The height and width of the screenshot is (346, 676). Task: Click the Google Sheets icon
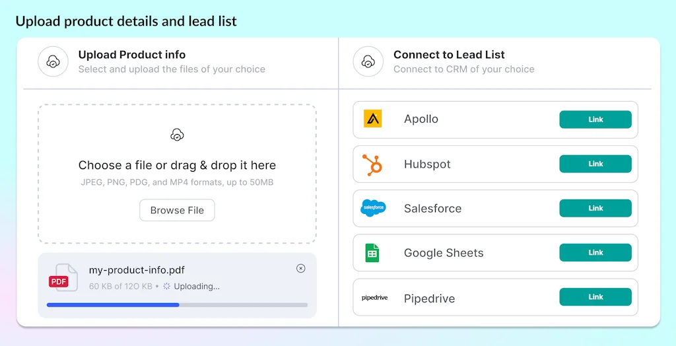[372, 253]
